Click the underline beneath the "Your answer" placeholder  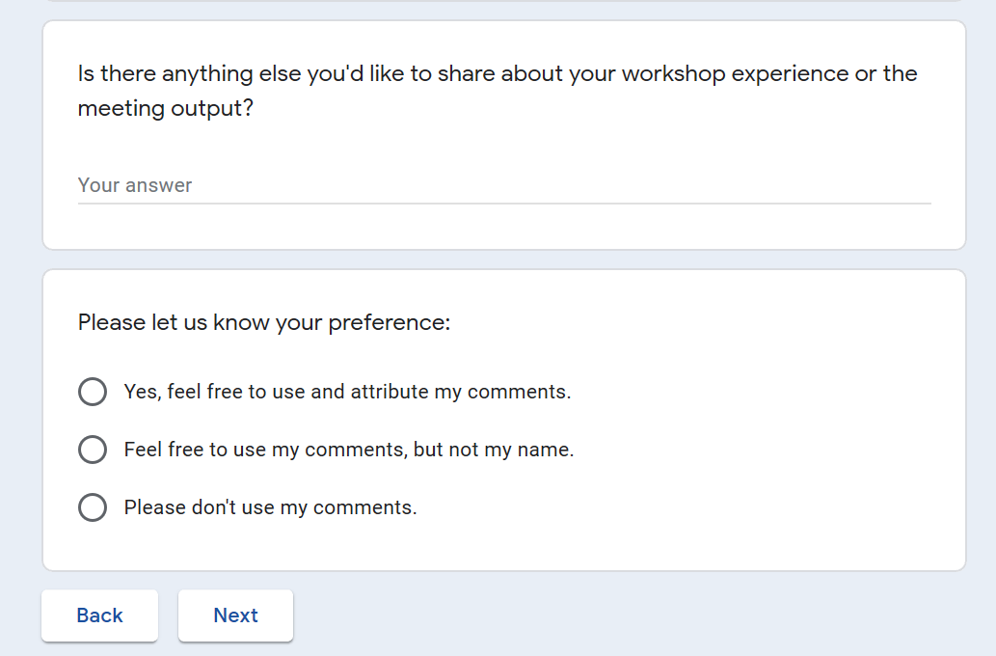click(x=503, y=204)
